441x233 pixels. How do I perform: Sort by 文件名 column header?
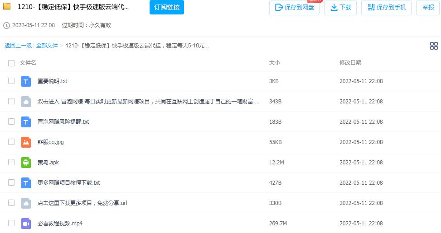[28, 63]
